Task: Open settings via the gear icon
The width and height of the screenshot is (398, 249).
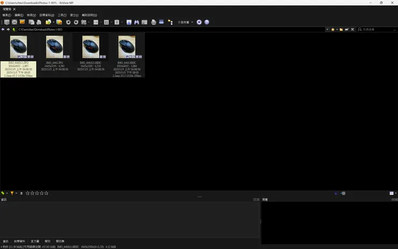Action: (x=199, y=23)
